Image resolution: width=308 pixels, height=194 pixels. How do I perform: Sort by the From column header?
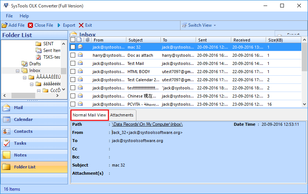pyautogui.click(x=109, y=40)
